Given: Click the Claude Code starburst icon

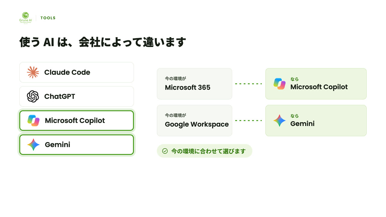Looking at the screenshot, I should [33, 72].
